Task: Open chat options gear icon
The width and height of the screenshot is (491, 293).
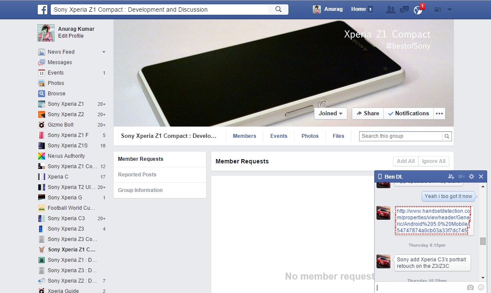Action: [x=471, y=176]
